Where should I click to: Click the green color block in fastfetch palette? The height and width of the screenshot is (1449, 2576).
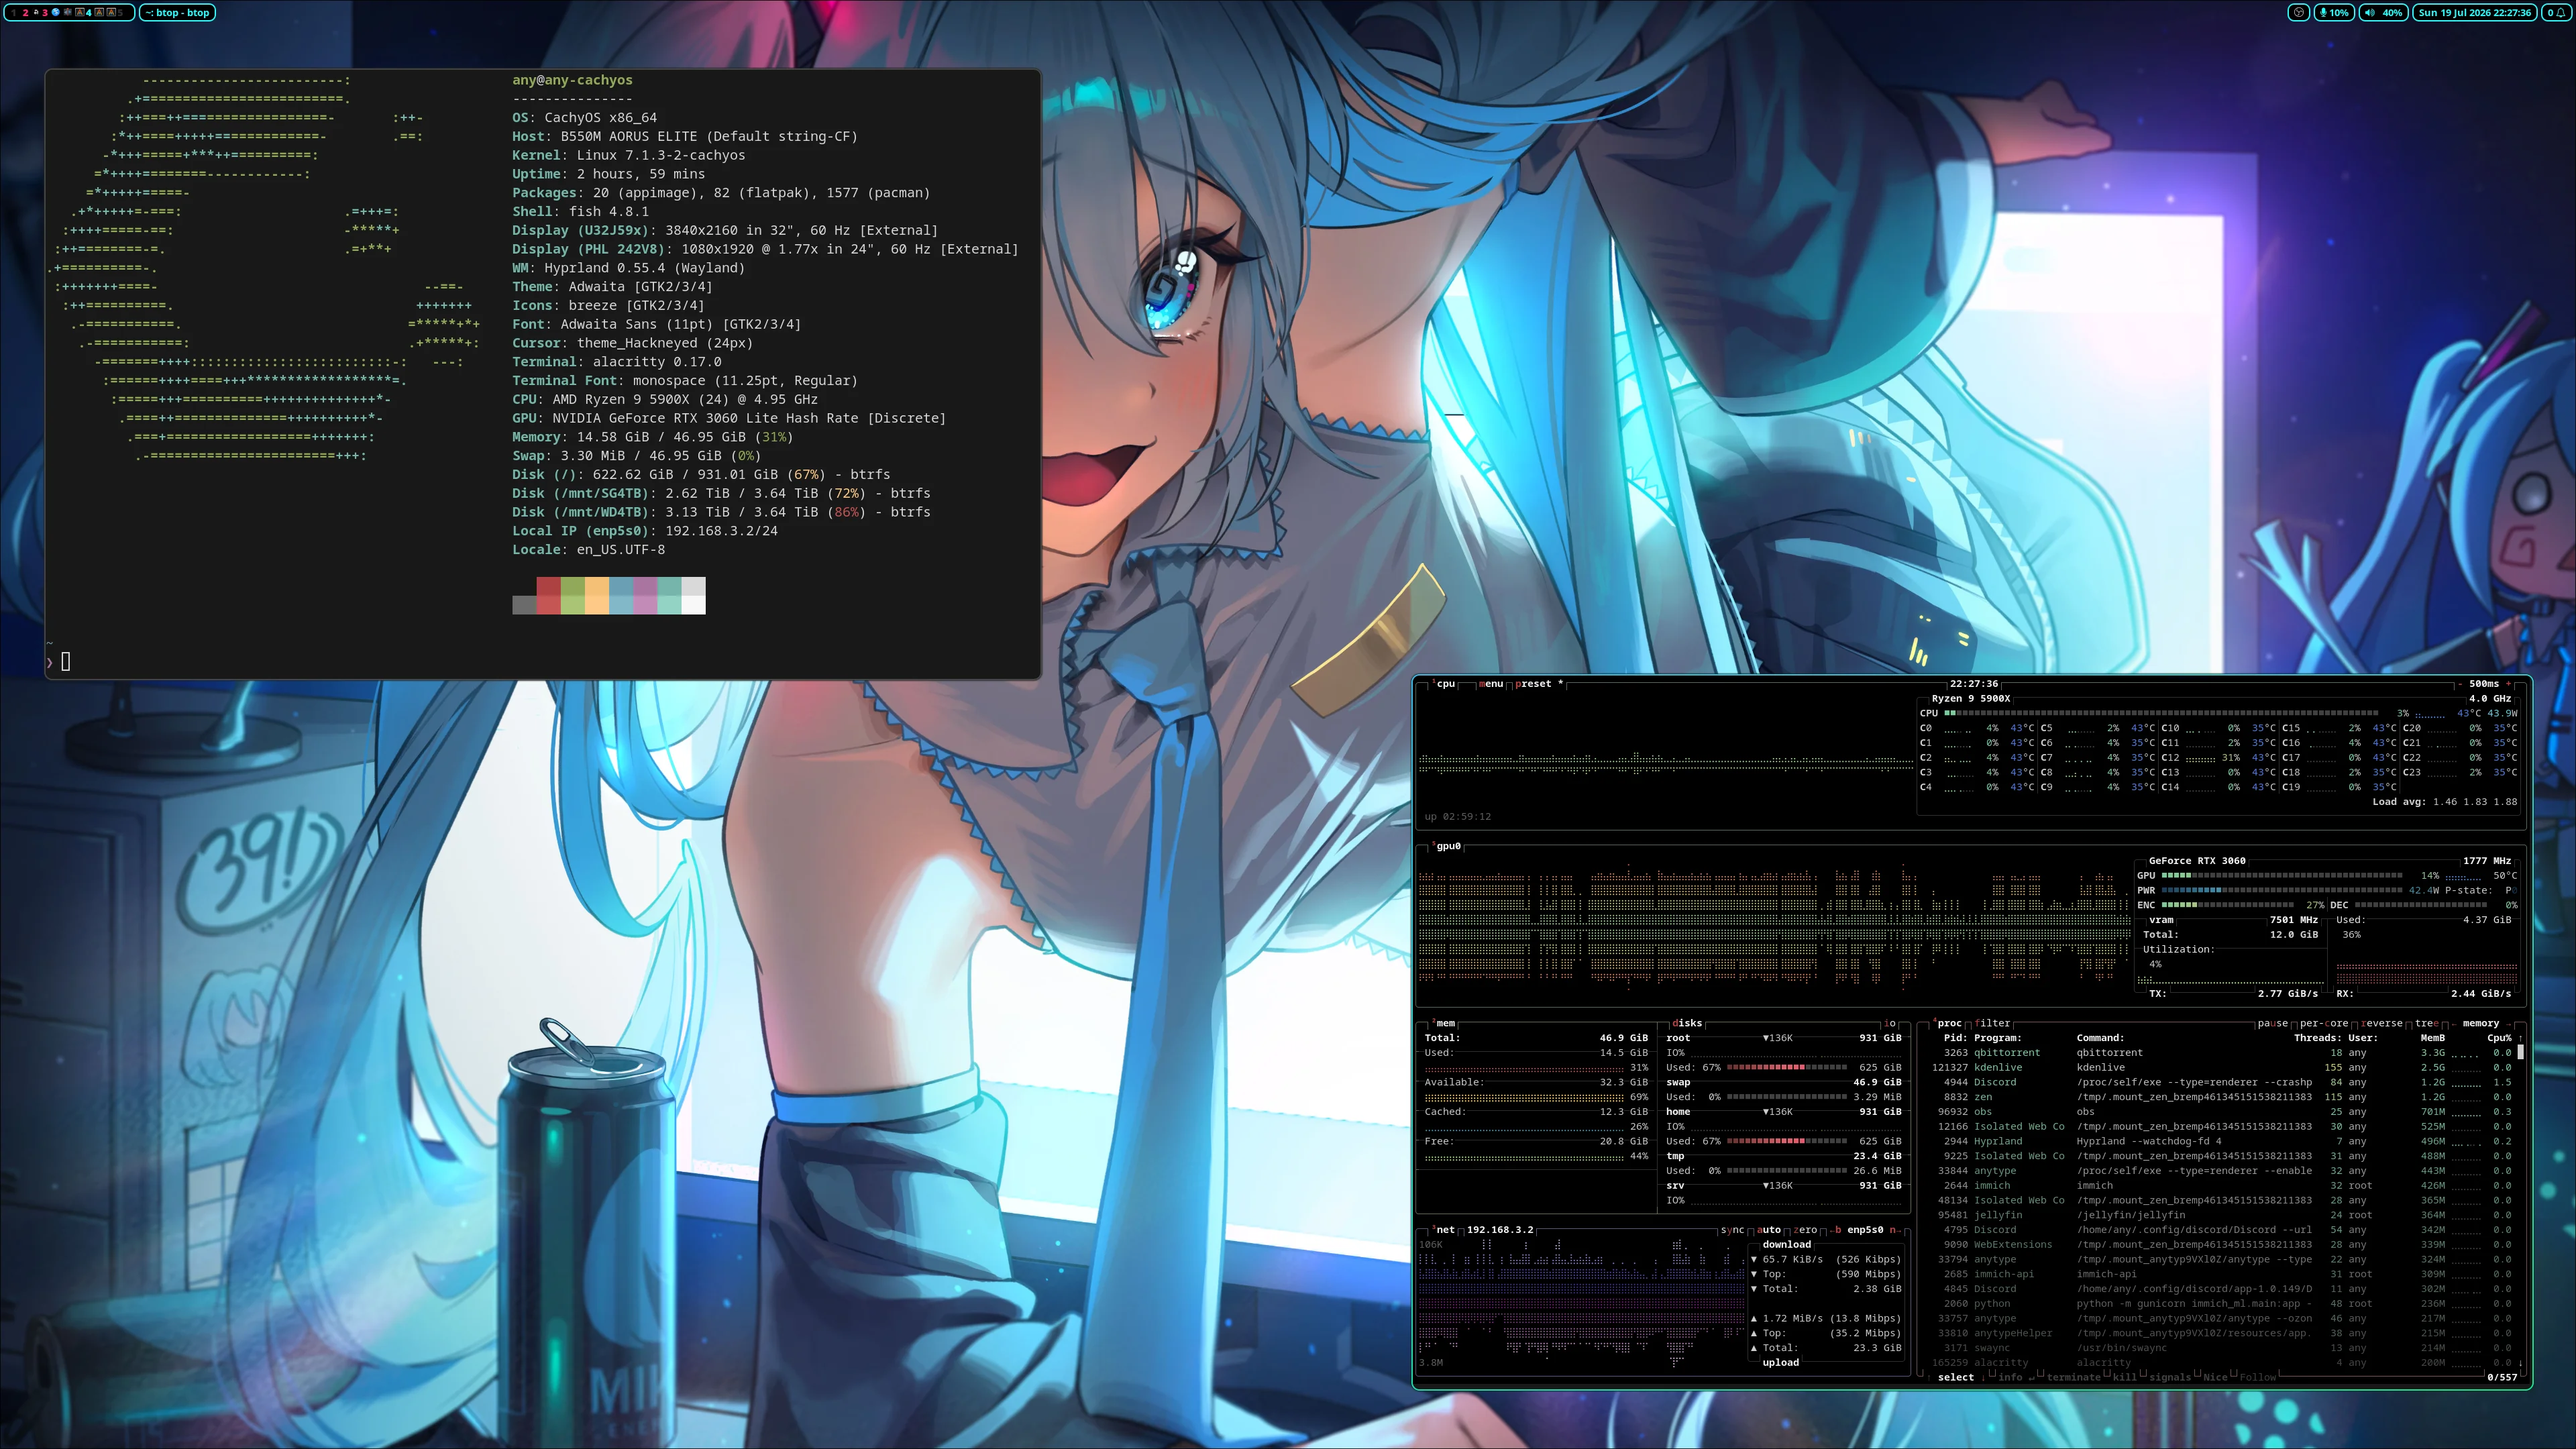pos(573,596)
